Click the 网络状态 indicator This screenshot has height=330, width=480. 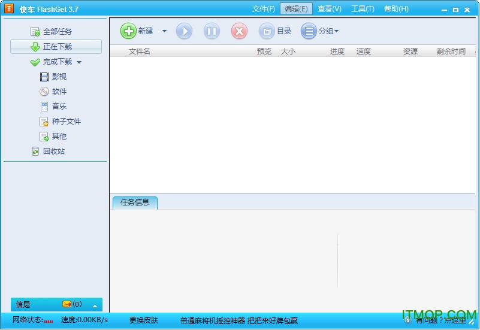tap(32, 320)
